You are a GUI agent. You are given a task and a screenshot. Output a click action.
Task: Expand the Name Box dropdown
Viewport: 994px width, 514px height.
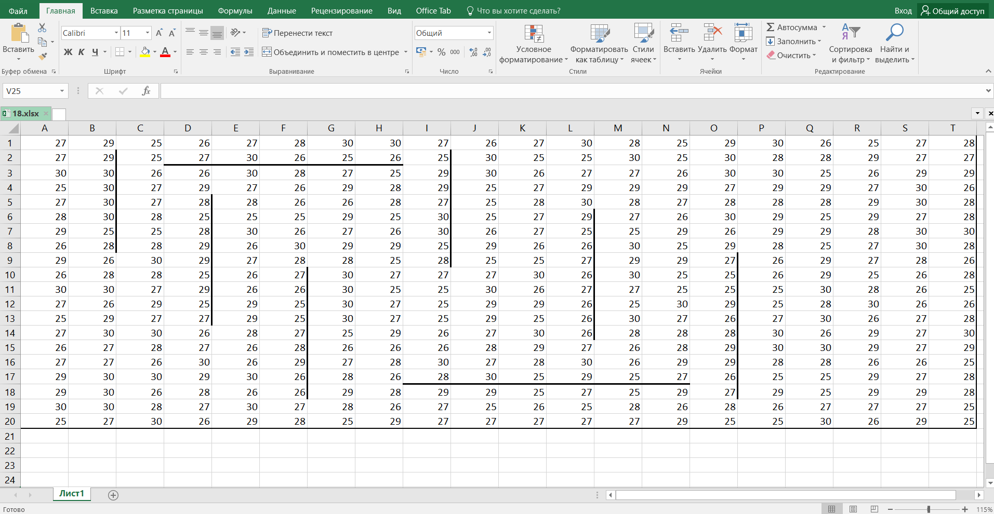pyautogui.click(x=62, y=91)
